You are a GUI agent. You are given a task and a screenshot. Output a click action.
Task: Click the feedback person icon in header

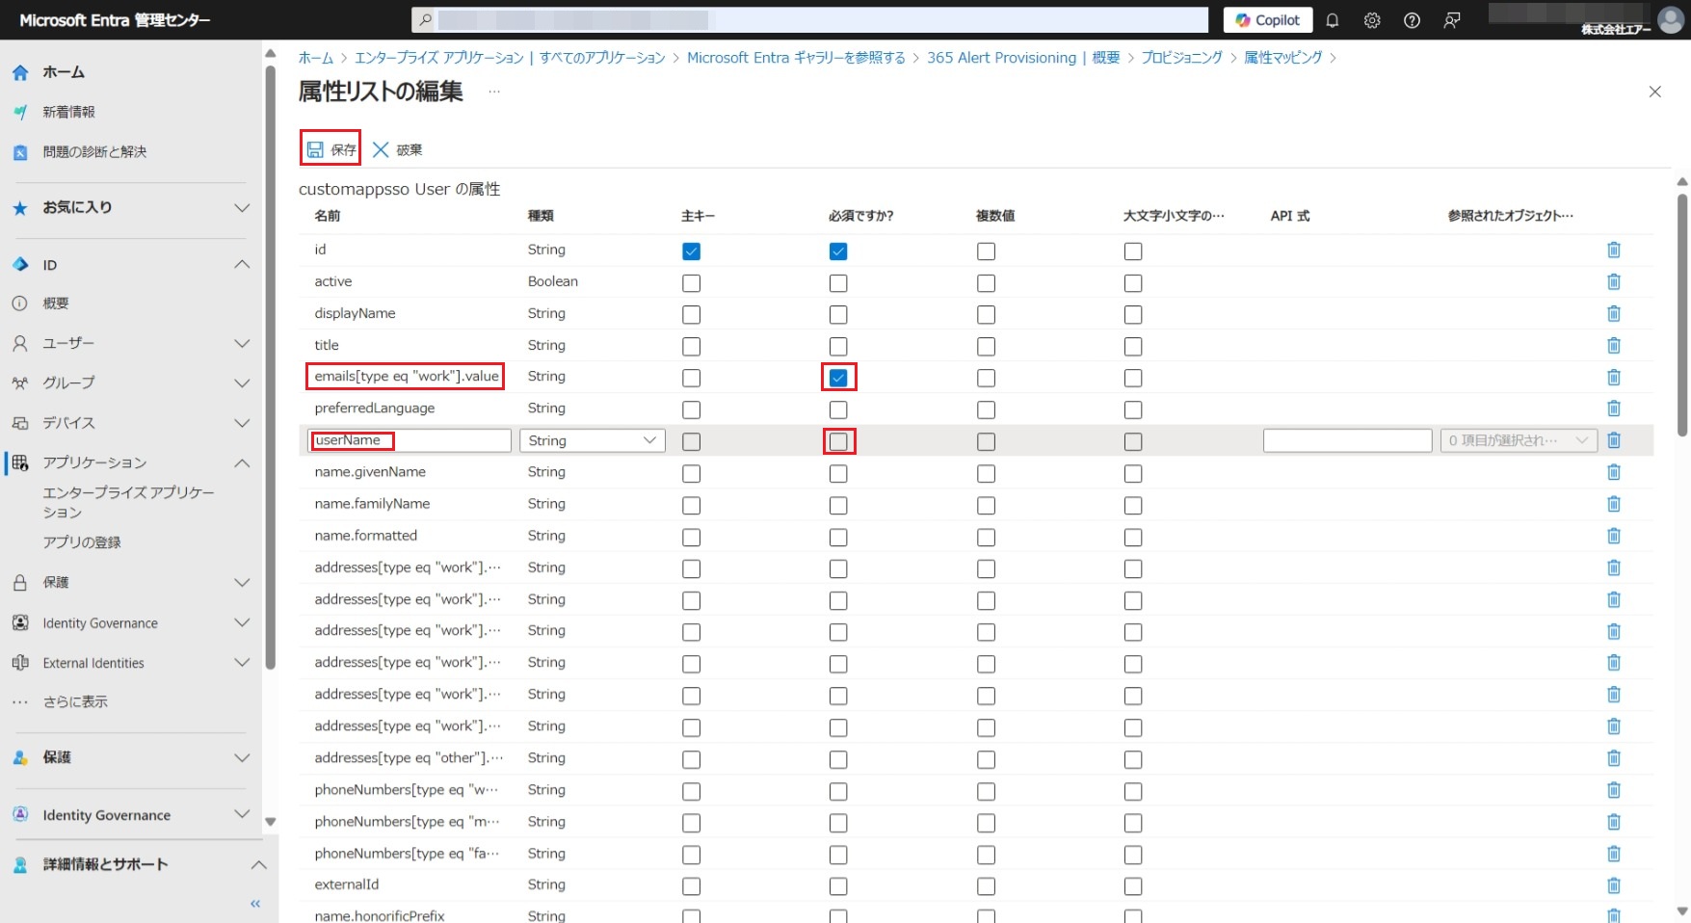(1451, 20)
